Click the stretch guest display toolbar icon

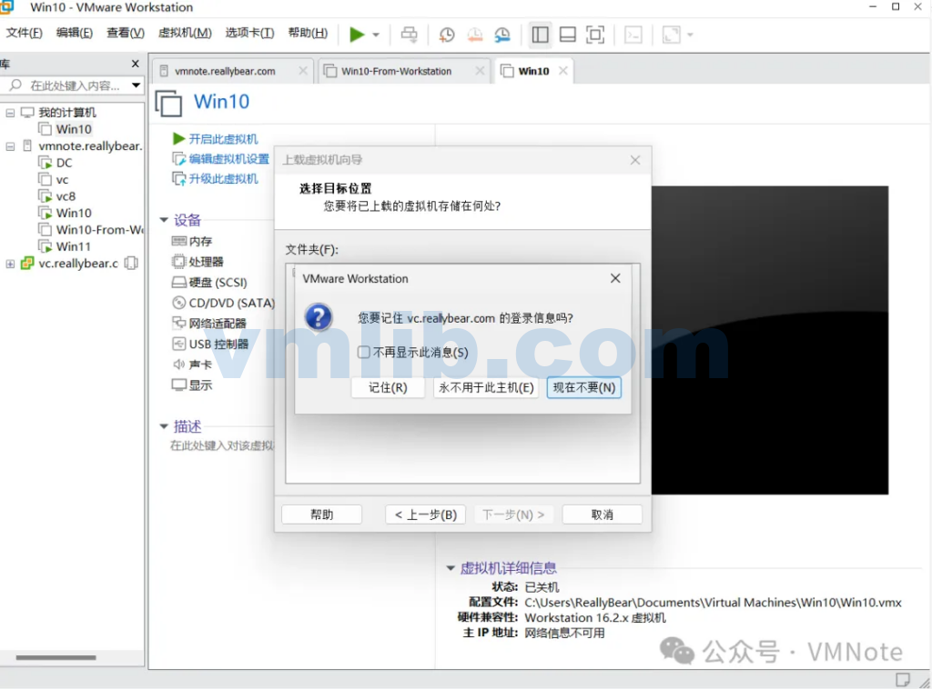click(671, 35)
